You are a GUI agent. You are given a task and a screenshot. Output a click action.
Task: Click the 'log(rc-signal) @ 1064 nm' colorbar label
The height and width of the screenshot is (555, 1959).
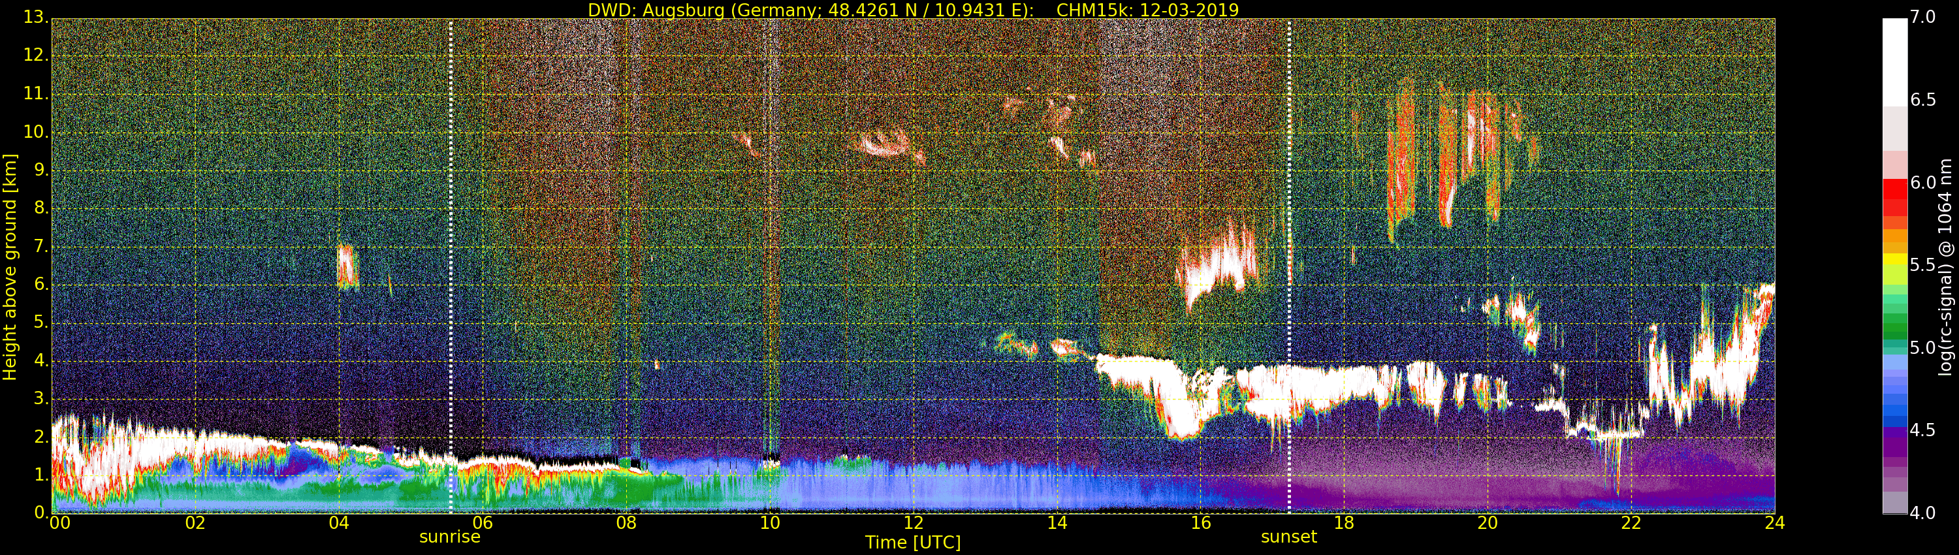1945,267
